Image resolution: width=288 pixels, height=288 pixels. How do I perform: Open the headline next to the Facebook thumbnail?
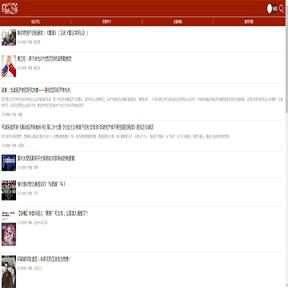pyautogui.click(x=46, y=158)
